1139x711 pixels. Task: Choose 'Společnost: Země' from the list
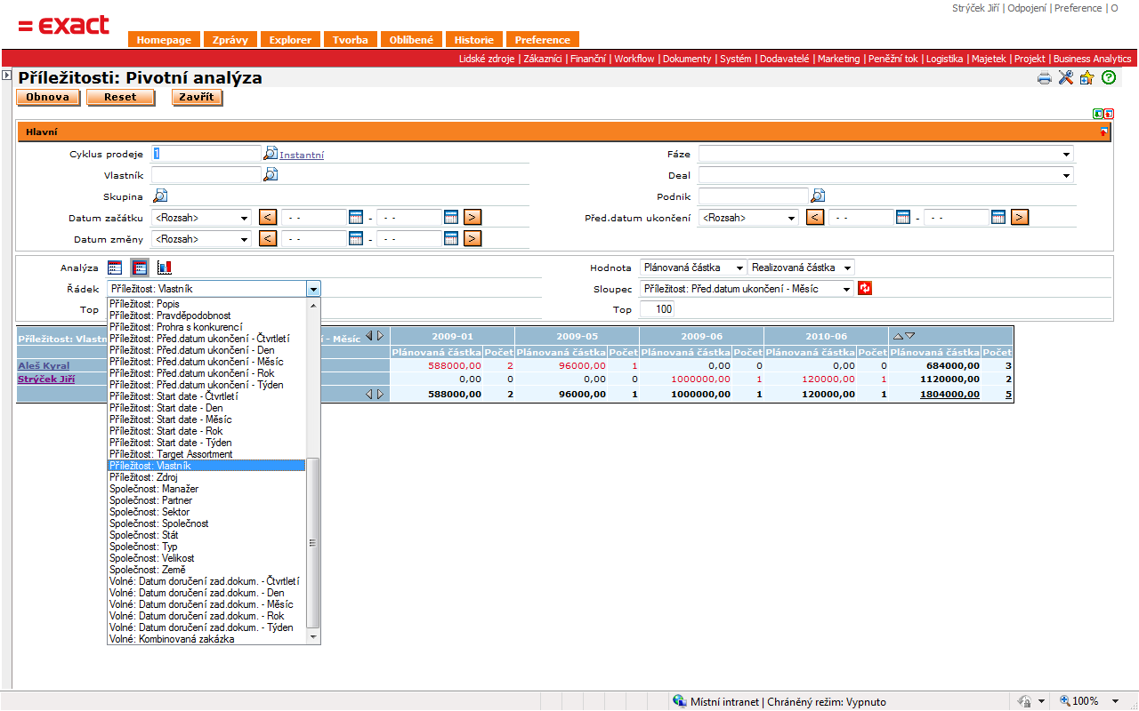[206, 570]
